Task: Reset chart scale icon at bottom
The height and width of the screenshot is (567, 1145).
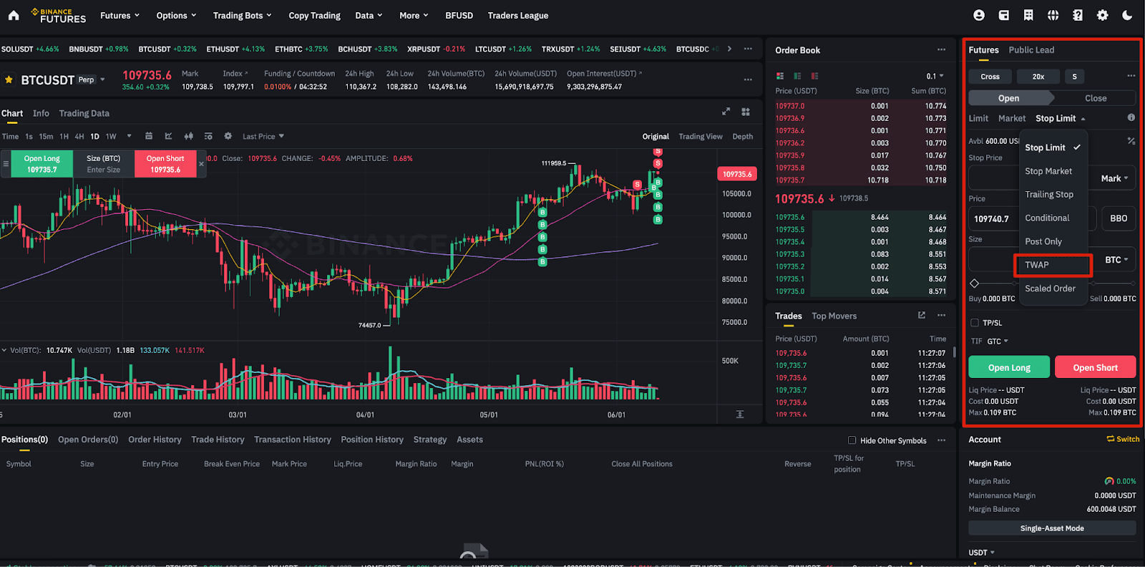Action: [740, 415]
